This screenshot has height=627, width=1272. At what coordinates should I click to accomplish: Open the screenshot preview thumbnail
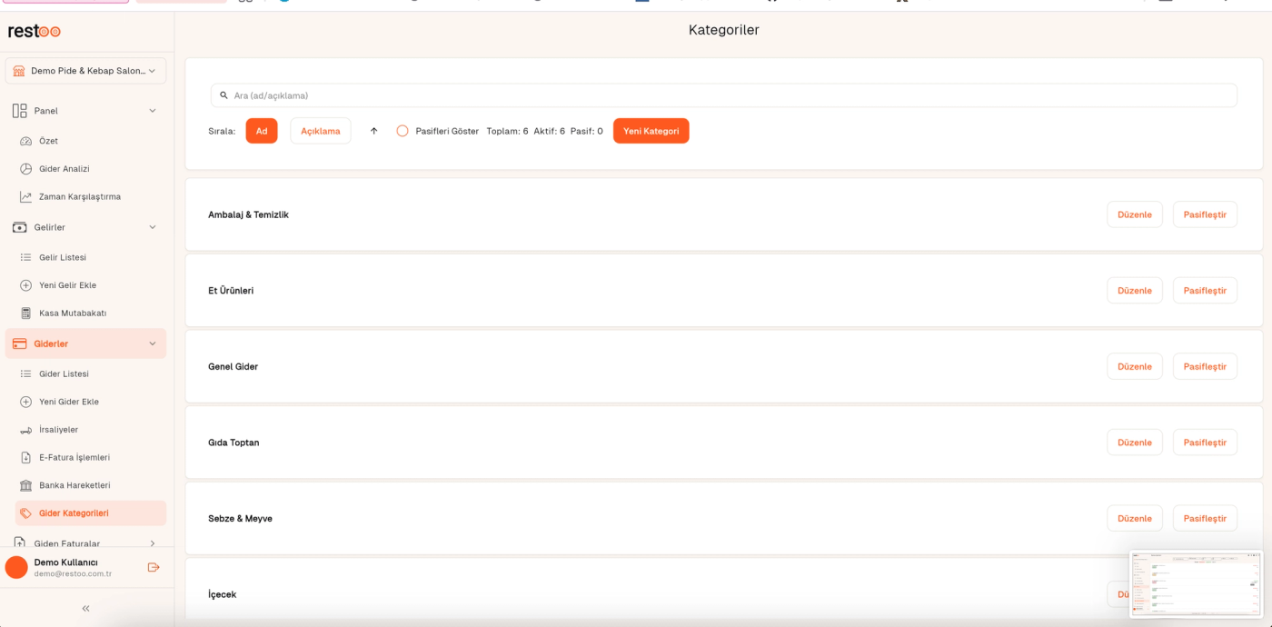1196,584
